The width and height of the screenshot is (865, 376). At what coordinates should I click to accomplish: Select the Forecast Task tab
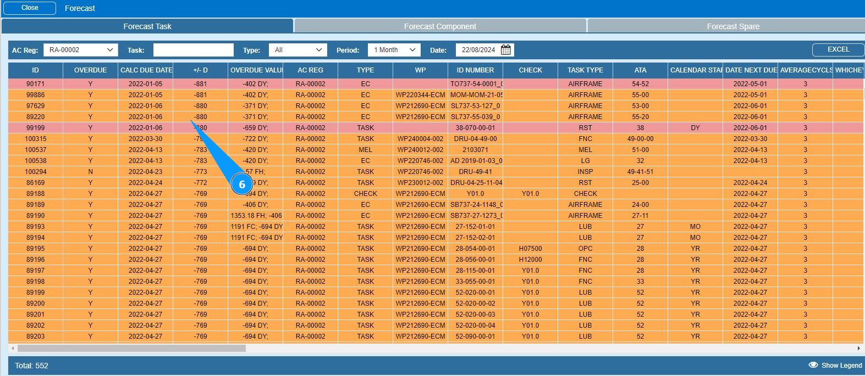pos(147,26)
